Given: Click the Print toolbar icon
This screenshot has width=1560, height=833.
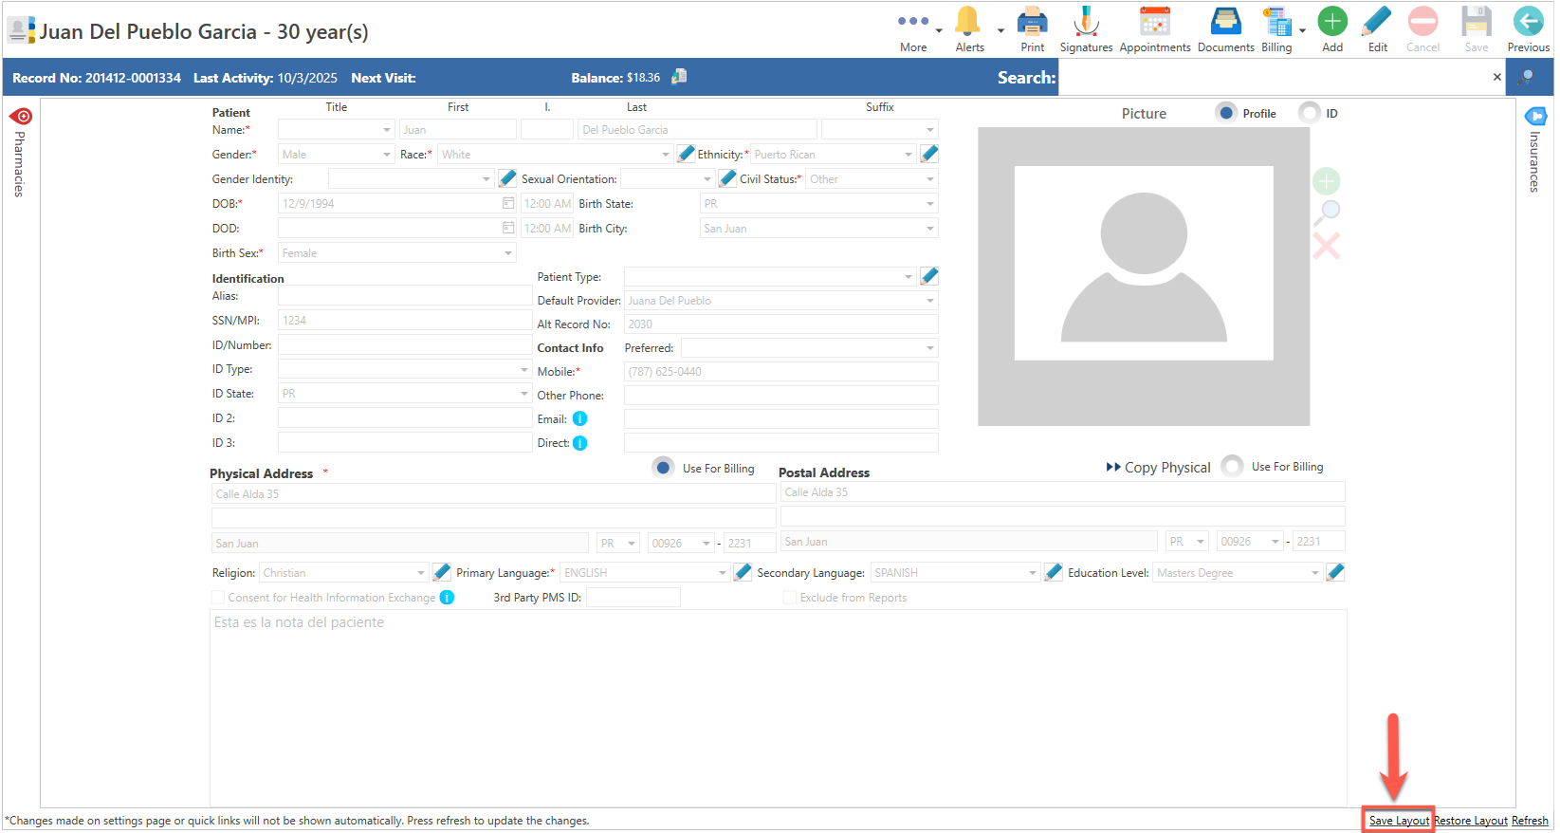Looking at the screenshot, I should pos(1032,21).
